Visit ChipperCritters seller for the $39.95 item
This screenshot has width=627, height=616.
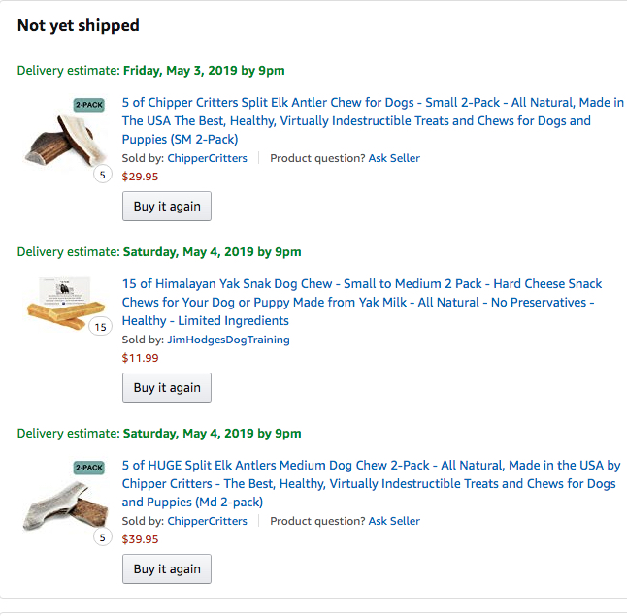pyautogui.click(x=207, y=521)
